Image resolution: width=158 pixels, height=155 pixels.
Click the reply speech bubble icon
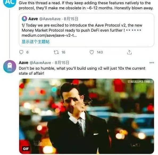point(21,52)
